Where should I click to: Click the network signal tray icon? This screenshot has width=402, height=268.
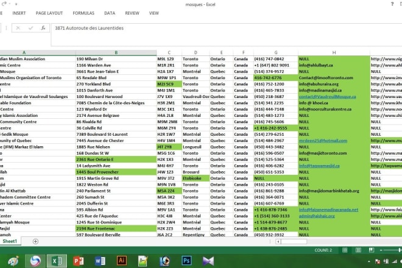pos(395,261)
